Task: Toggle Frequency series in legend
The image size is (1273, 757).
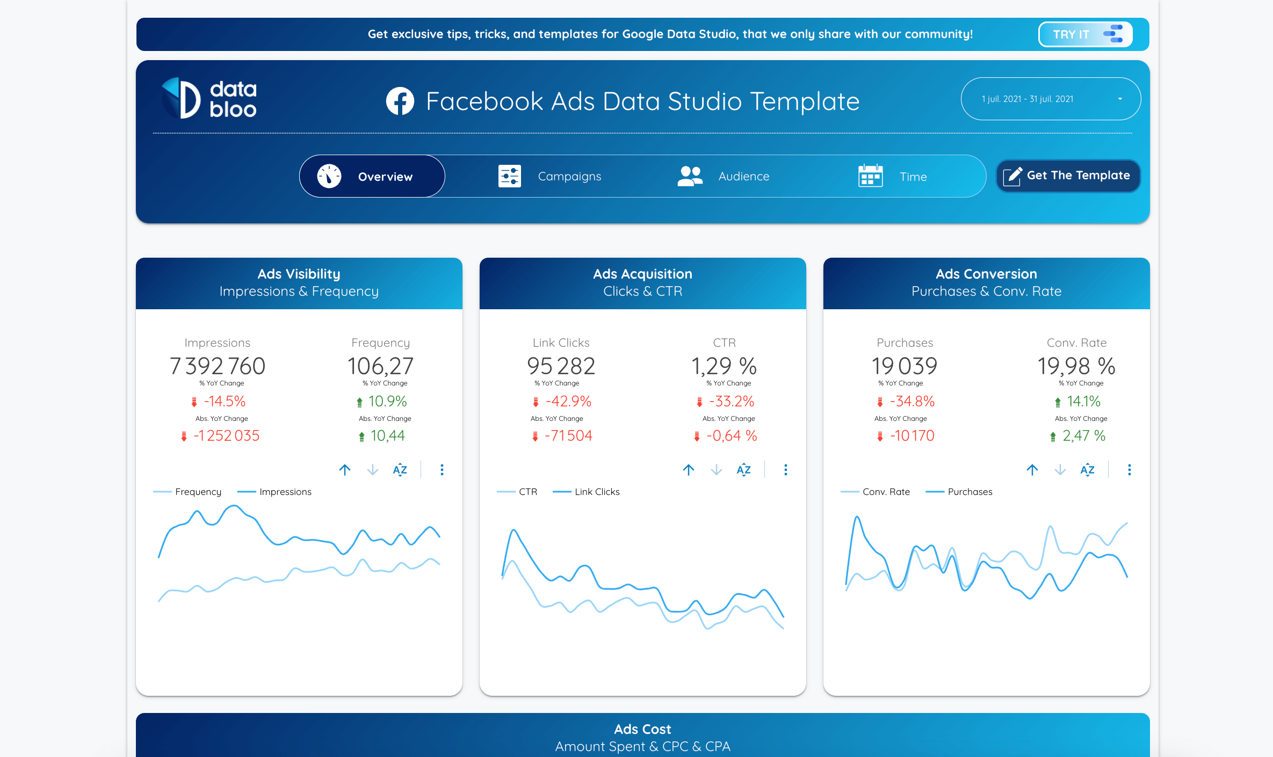Action: [187, 491]
